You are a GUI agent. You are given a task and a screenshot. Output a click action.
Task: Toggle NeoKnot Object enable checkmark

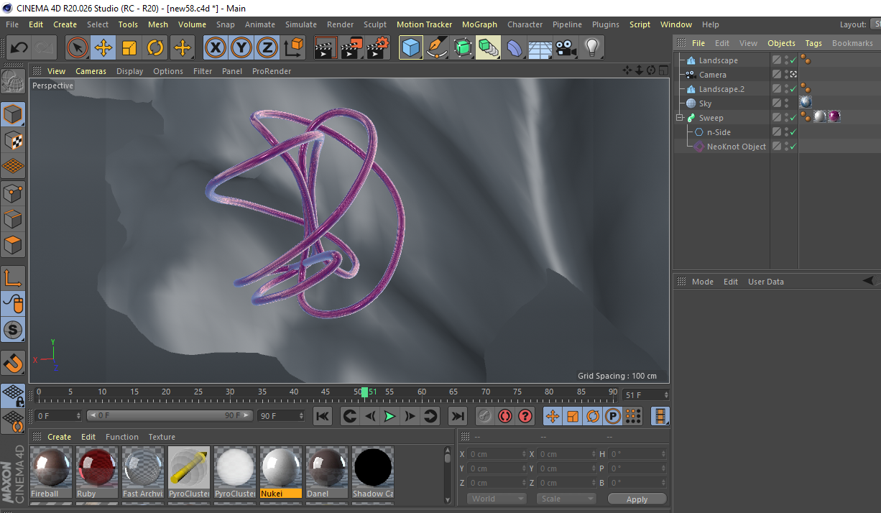coord(793,147)
